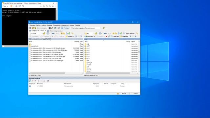Viewport: 210px width, 118px height.
Task: Open the Справка menu
Action: point(77,25)
